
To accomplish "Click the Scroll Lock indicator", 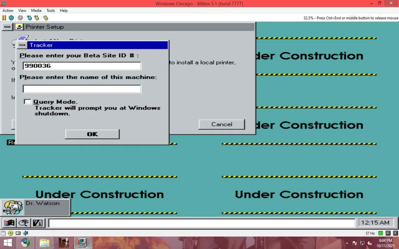I will 396,233.
